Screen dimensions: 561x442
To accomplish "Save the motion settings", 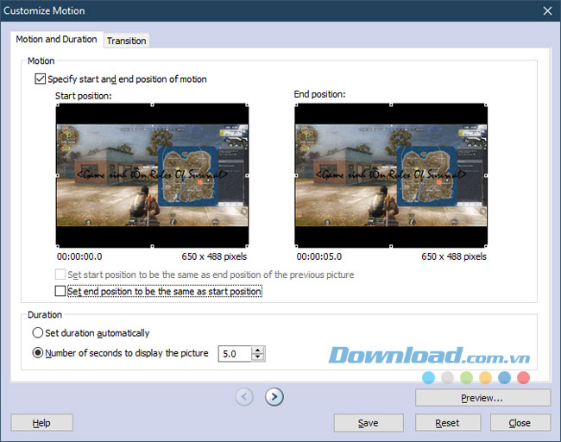I will 369,423.
